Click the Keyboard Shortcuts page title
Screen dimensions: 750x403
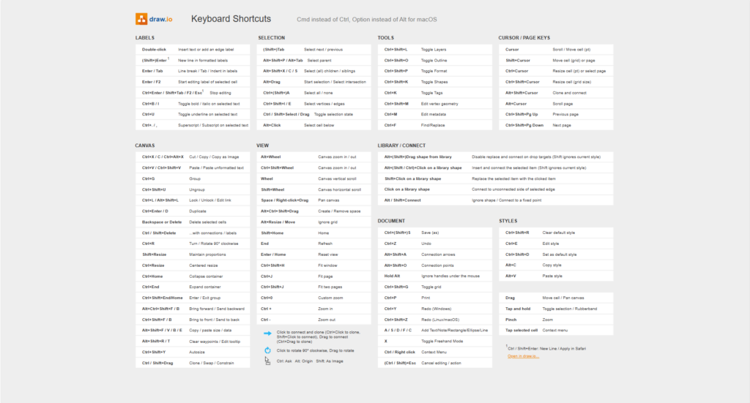pos(231,19)
